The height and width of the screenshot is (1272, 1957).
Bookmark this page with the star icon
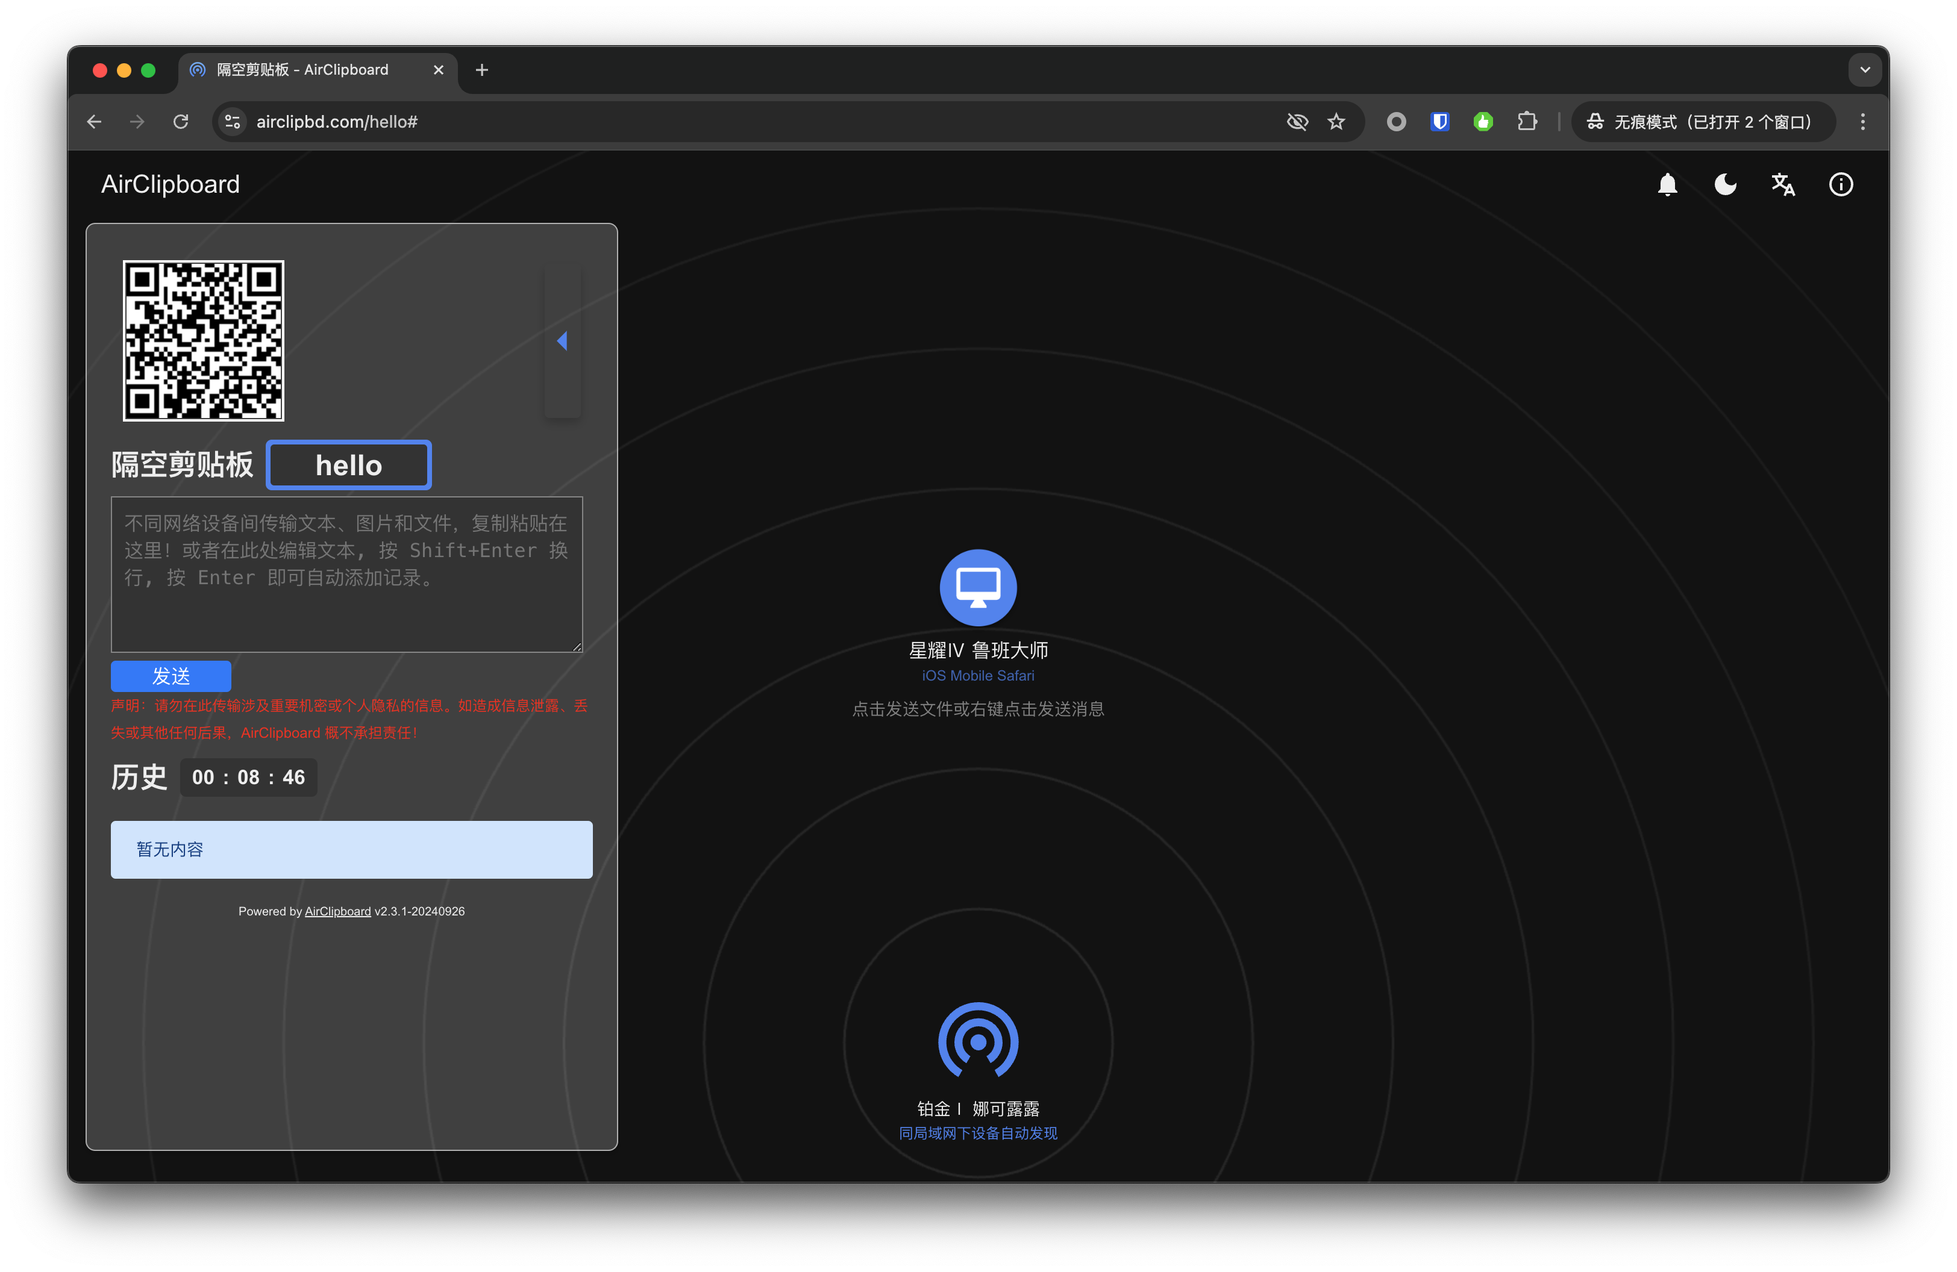(1336, 122)
